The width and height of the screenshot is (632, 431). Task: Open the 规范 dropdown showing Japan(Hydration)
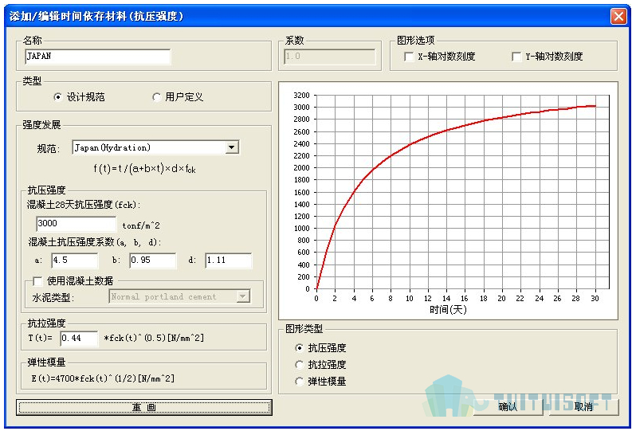(x=155, y=147)
